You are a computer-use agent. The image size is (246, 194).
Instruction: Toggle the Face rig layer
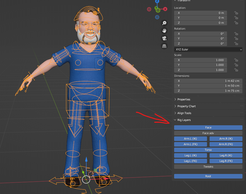[208, 128]
